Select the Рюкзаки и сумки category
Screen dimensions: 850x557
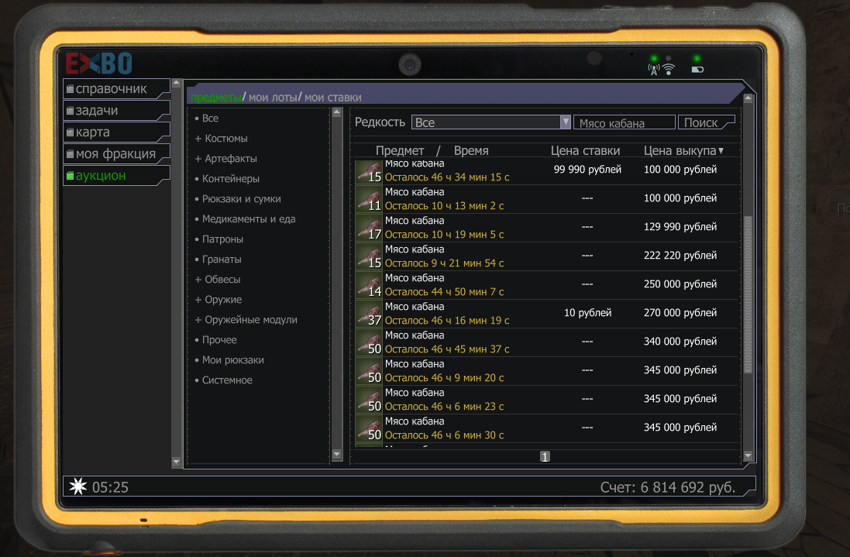click(238, 199)
